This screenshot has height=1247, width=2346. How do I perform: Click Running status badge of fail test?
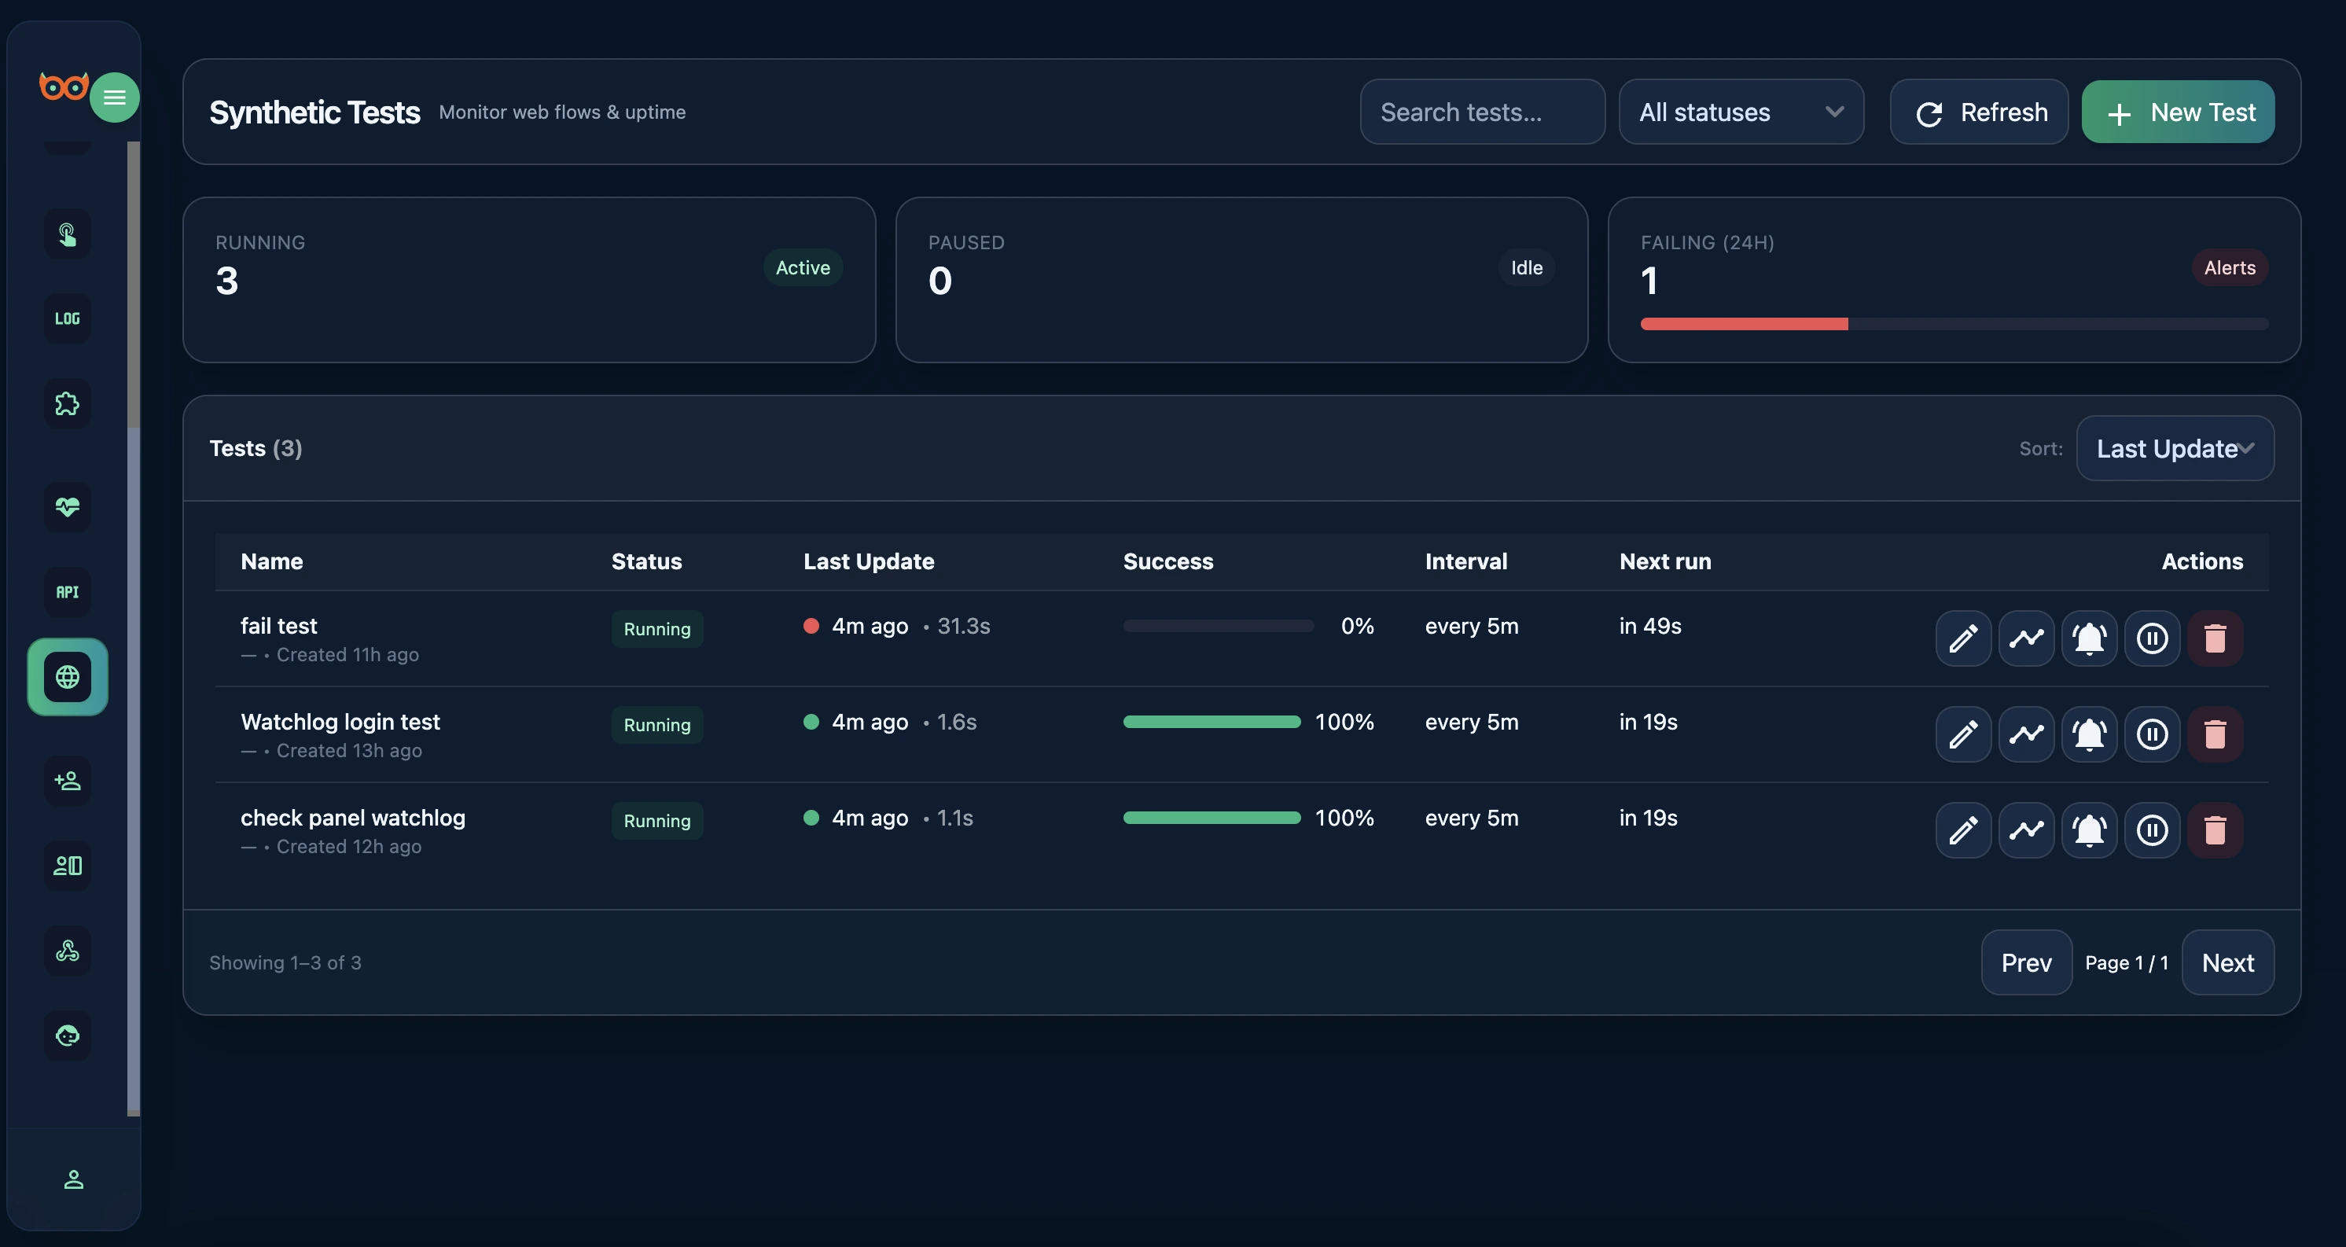click(x=656, y=630)
